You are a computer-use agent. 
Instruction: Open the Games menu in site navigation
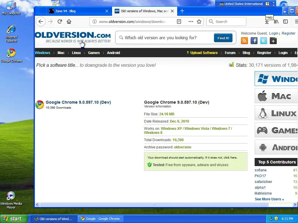coord(94,53)
